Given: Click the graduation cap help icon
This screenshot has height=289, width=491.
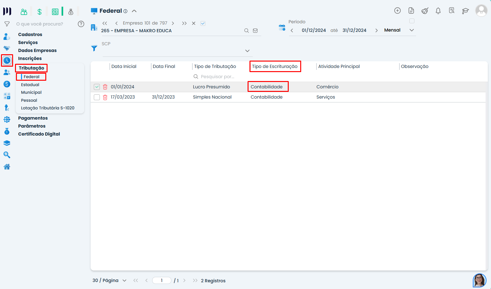Looking at the screenshot, I should [465, 11].
